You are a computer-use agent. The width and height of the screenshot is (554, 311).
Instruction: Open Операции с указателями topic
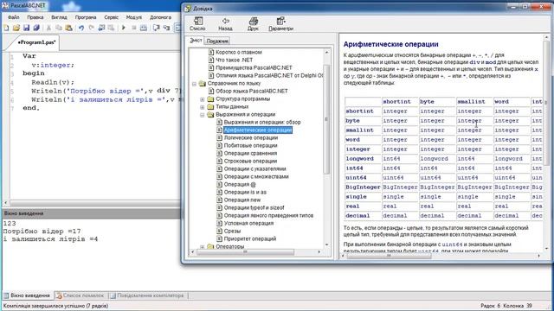[254, 169]
